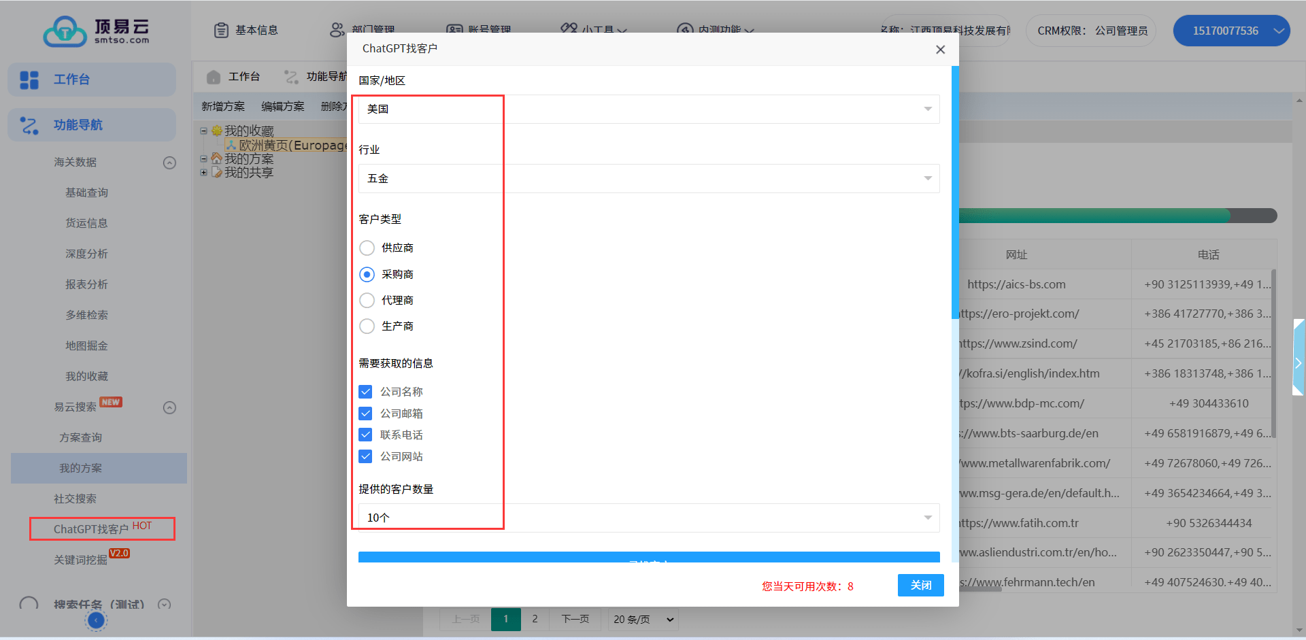
Task: Uncheck the 联系电话 checkbox
Action: pyautogui.click(x=365, y=435)
